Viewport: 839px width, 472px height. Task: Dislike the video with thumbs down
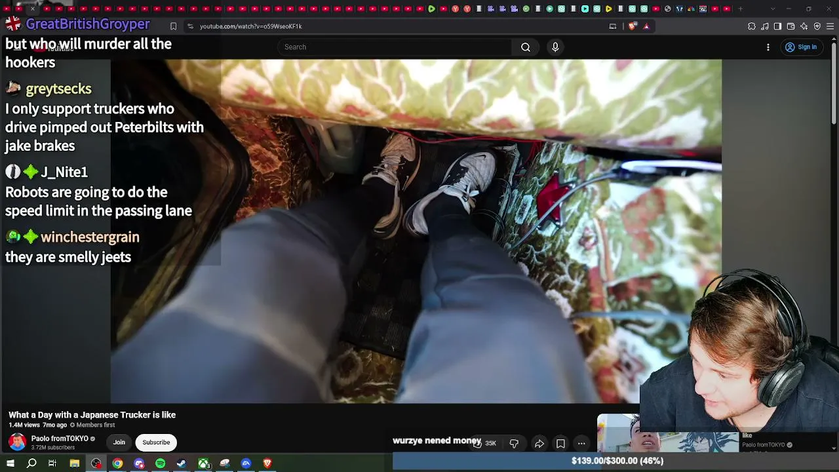[514, 444]
